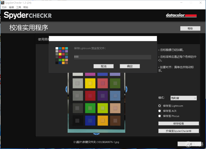
Task: Click the steel blue patch sample marker
Action: 115,96
